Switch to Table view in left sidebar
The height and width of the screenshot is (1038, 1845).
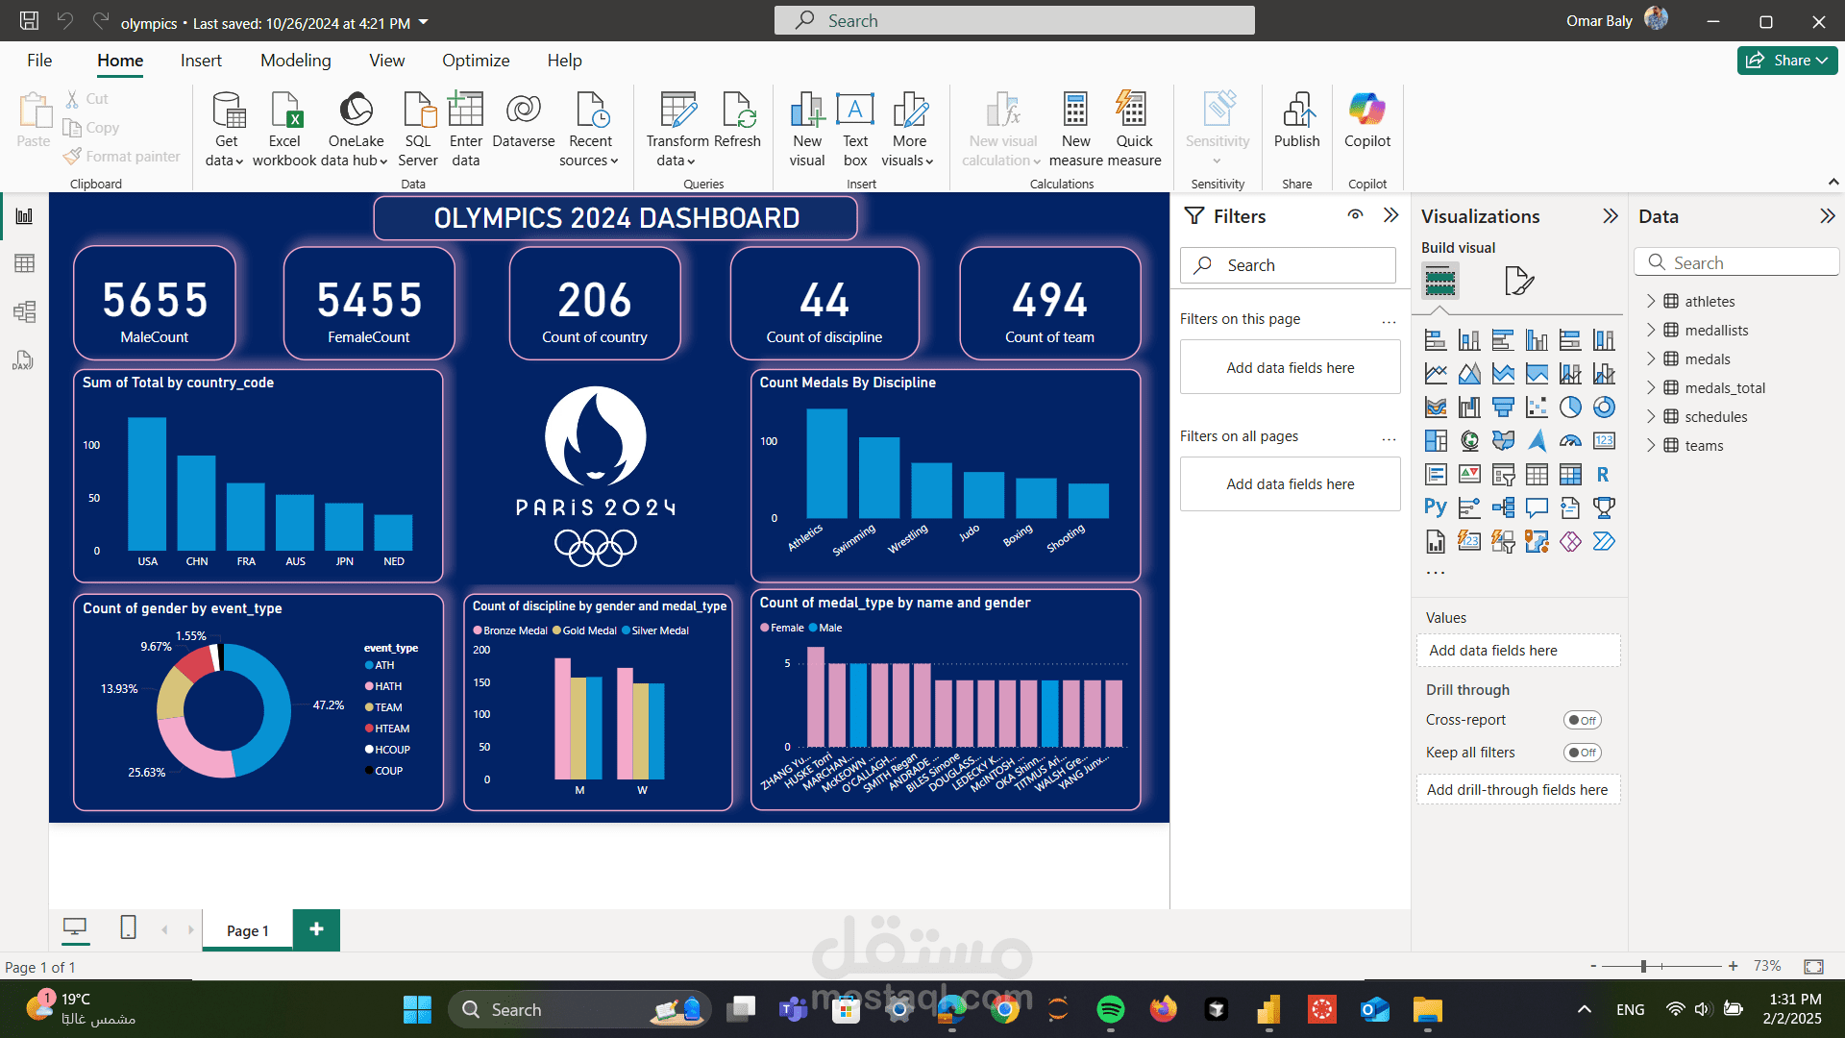click(24, 263)
